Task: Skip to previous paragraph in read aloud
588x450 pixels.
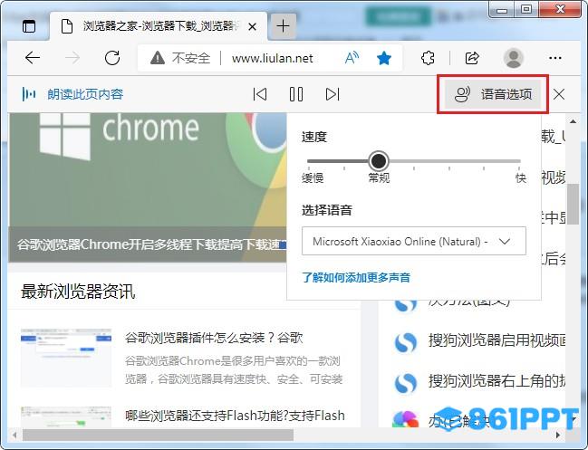Action: tap(260, 94)
